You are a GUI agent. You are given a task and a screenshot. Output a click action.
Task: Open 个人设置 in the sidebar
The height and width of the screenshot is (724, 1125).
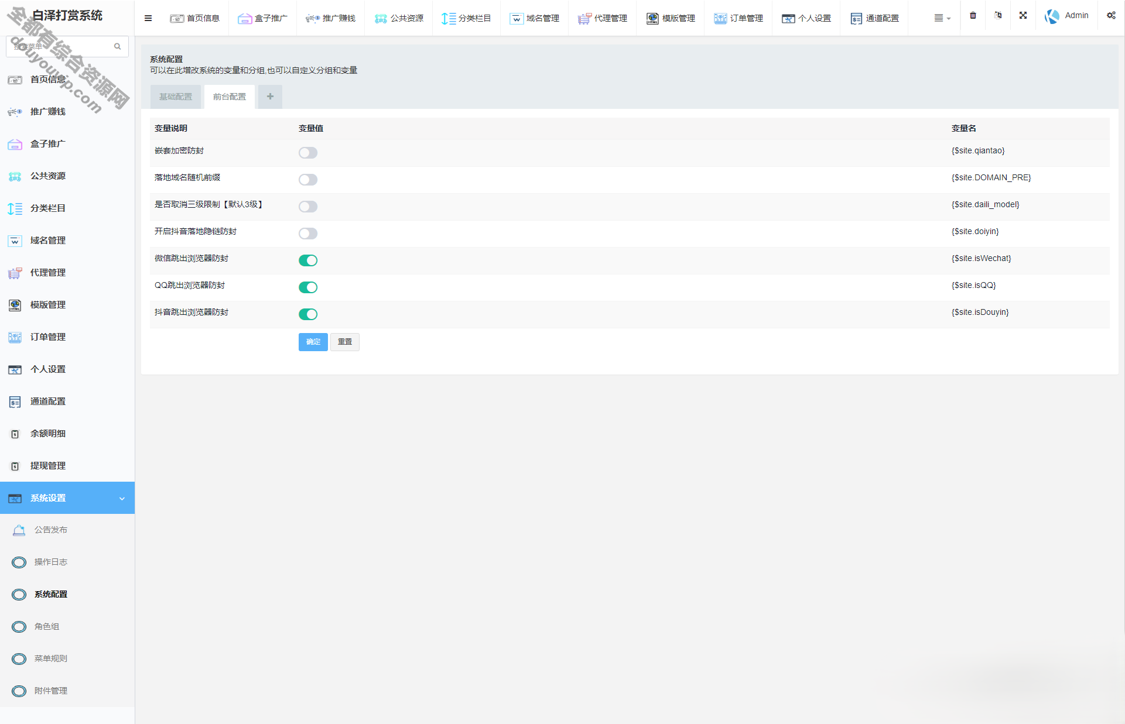[x=67, y=369]
